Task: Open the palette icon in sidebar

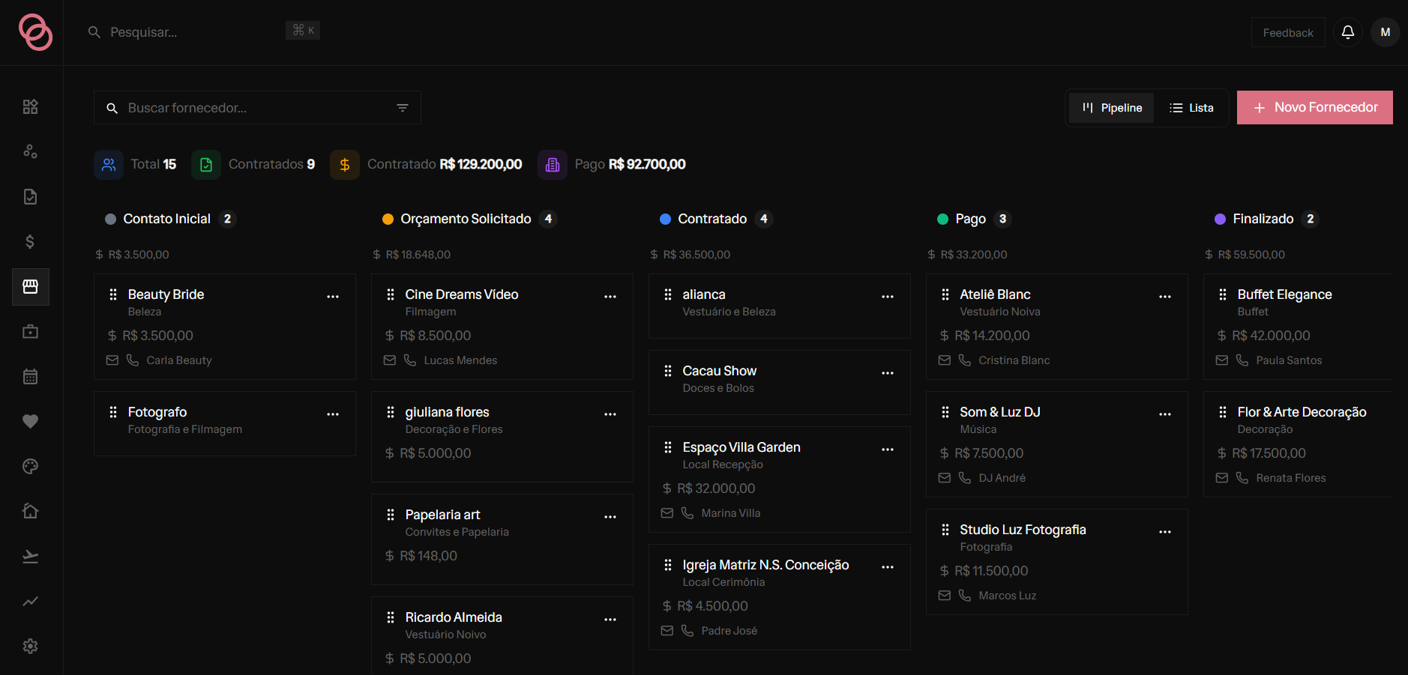Action: [x=30, y=466]
